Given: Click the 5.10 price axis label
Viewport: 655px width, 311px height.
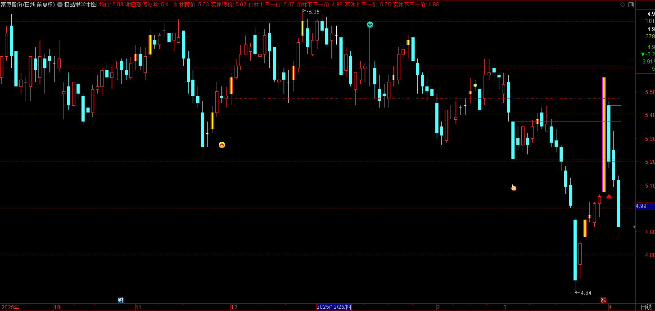Looking at the screenshot, I should coord(650,185).
